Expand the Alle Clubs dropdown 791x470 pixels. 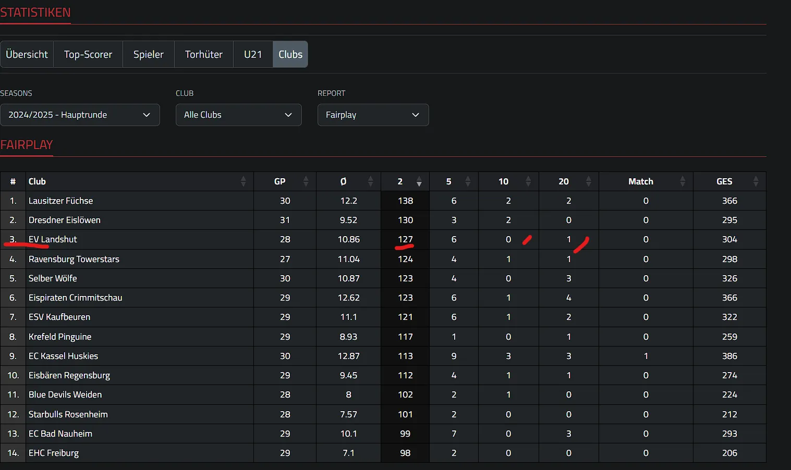pos(238,115)
